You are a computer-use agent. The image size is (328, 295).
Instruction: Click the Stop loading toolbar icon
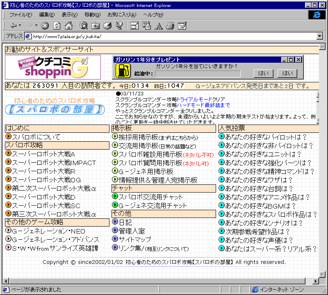click(45, 26)
